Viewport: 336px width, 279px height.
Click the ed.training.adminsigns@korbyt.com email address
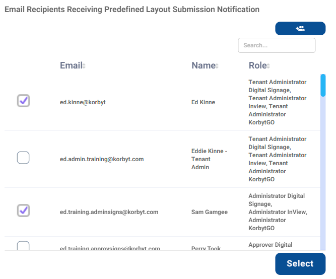(109, 212)
